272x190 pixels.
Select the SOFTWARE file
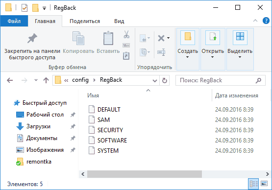[x=112, y=140]
